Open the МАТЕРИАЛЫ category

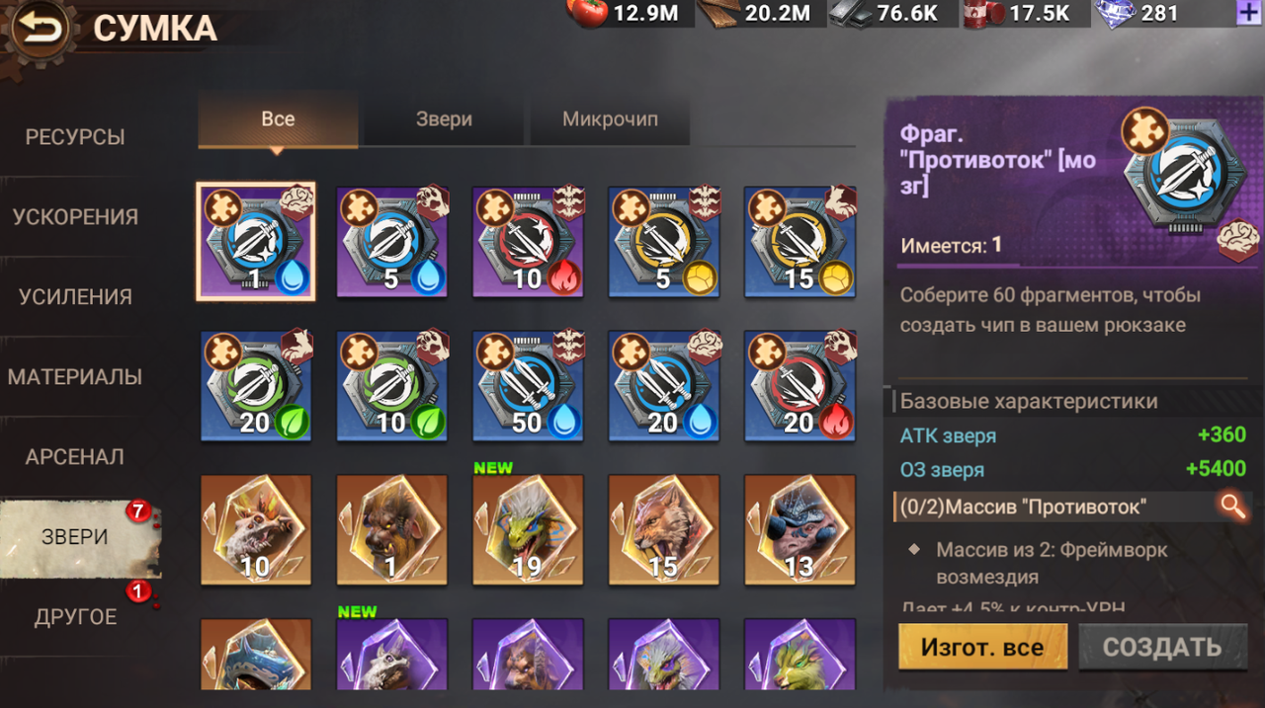tap(75, 377)
